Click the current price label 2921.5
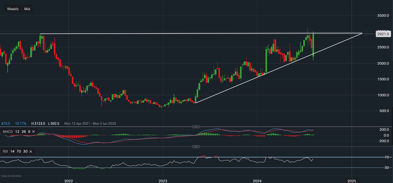 tap(383, 34)
